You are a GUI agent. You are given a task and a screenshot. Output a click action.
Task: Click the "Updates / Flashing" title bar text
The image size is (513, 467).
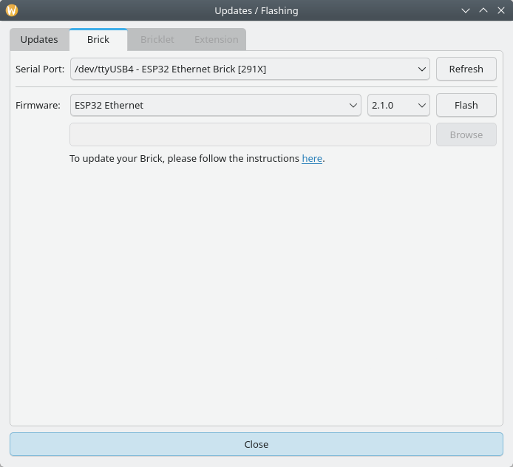click(x=256, y=10)
